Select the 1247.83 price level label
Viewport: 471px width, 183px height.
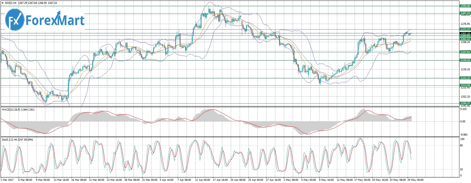(465, 52)
